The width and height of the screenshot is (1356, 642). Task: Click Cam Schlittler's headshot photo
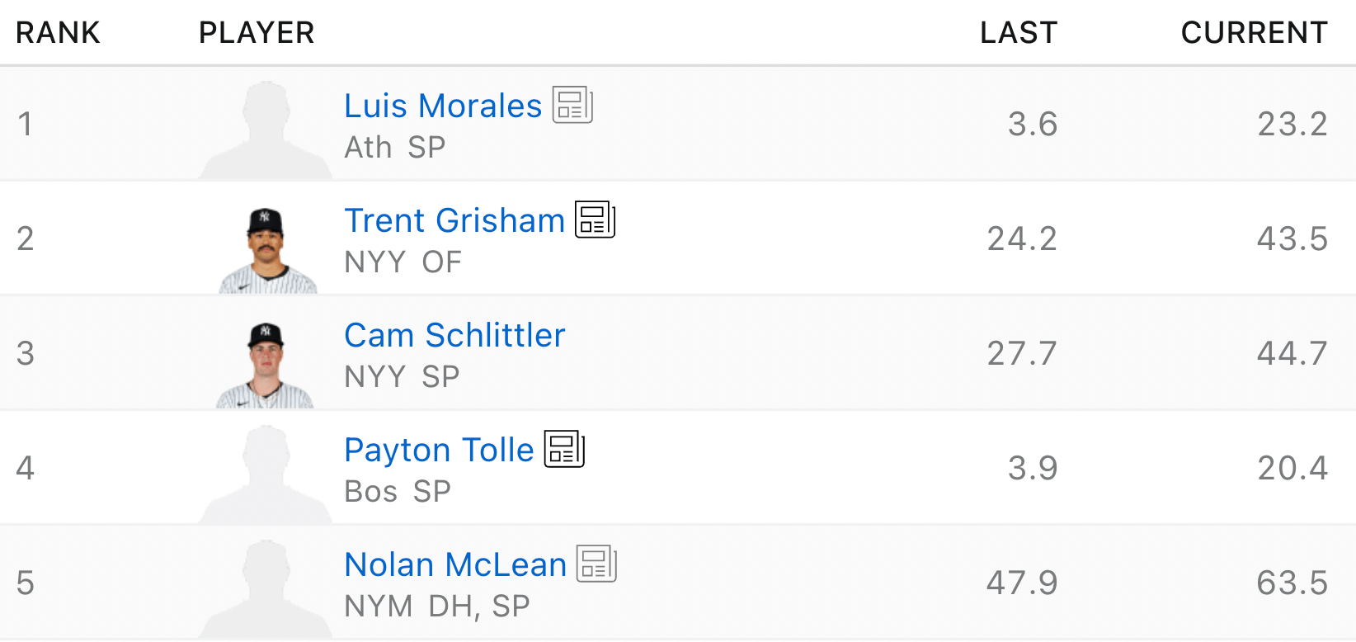point(265,365)
